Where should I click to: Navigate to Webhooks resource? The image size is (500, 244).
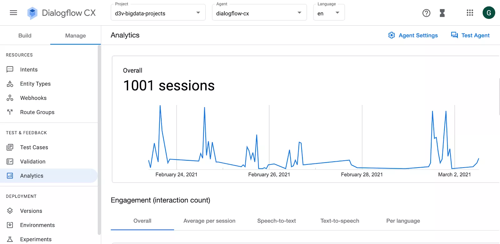click(x=33, y=98)
